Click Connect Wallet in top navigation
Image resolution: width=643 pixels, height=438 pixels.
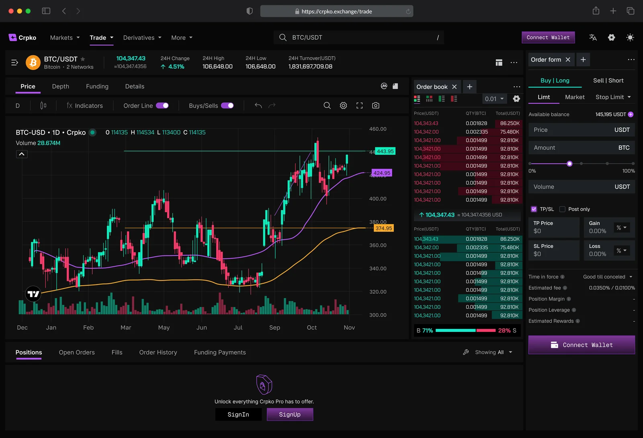[x=548, y=37]
